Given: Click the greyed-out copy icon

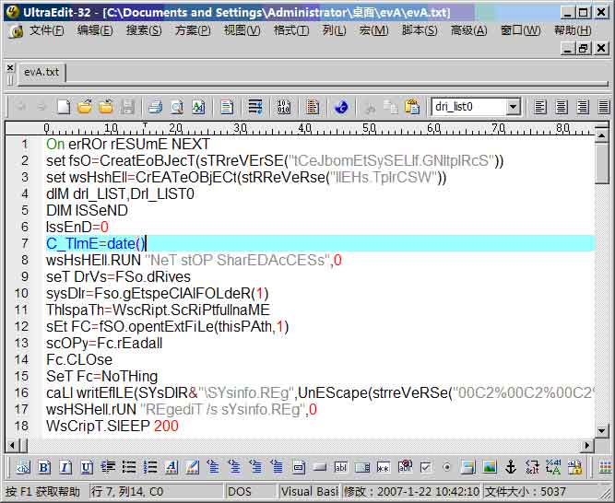Looking at the screenshot, I should click(391, 107).
